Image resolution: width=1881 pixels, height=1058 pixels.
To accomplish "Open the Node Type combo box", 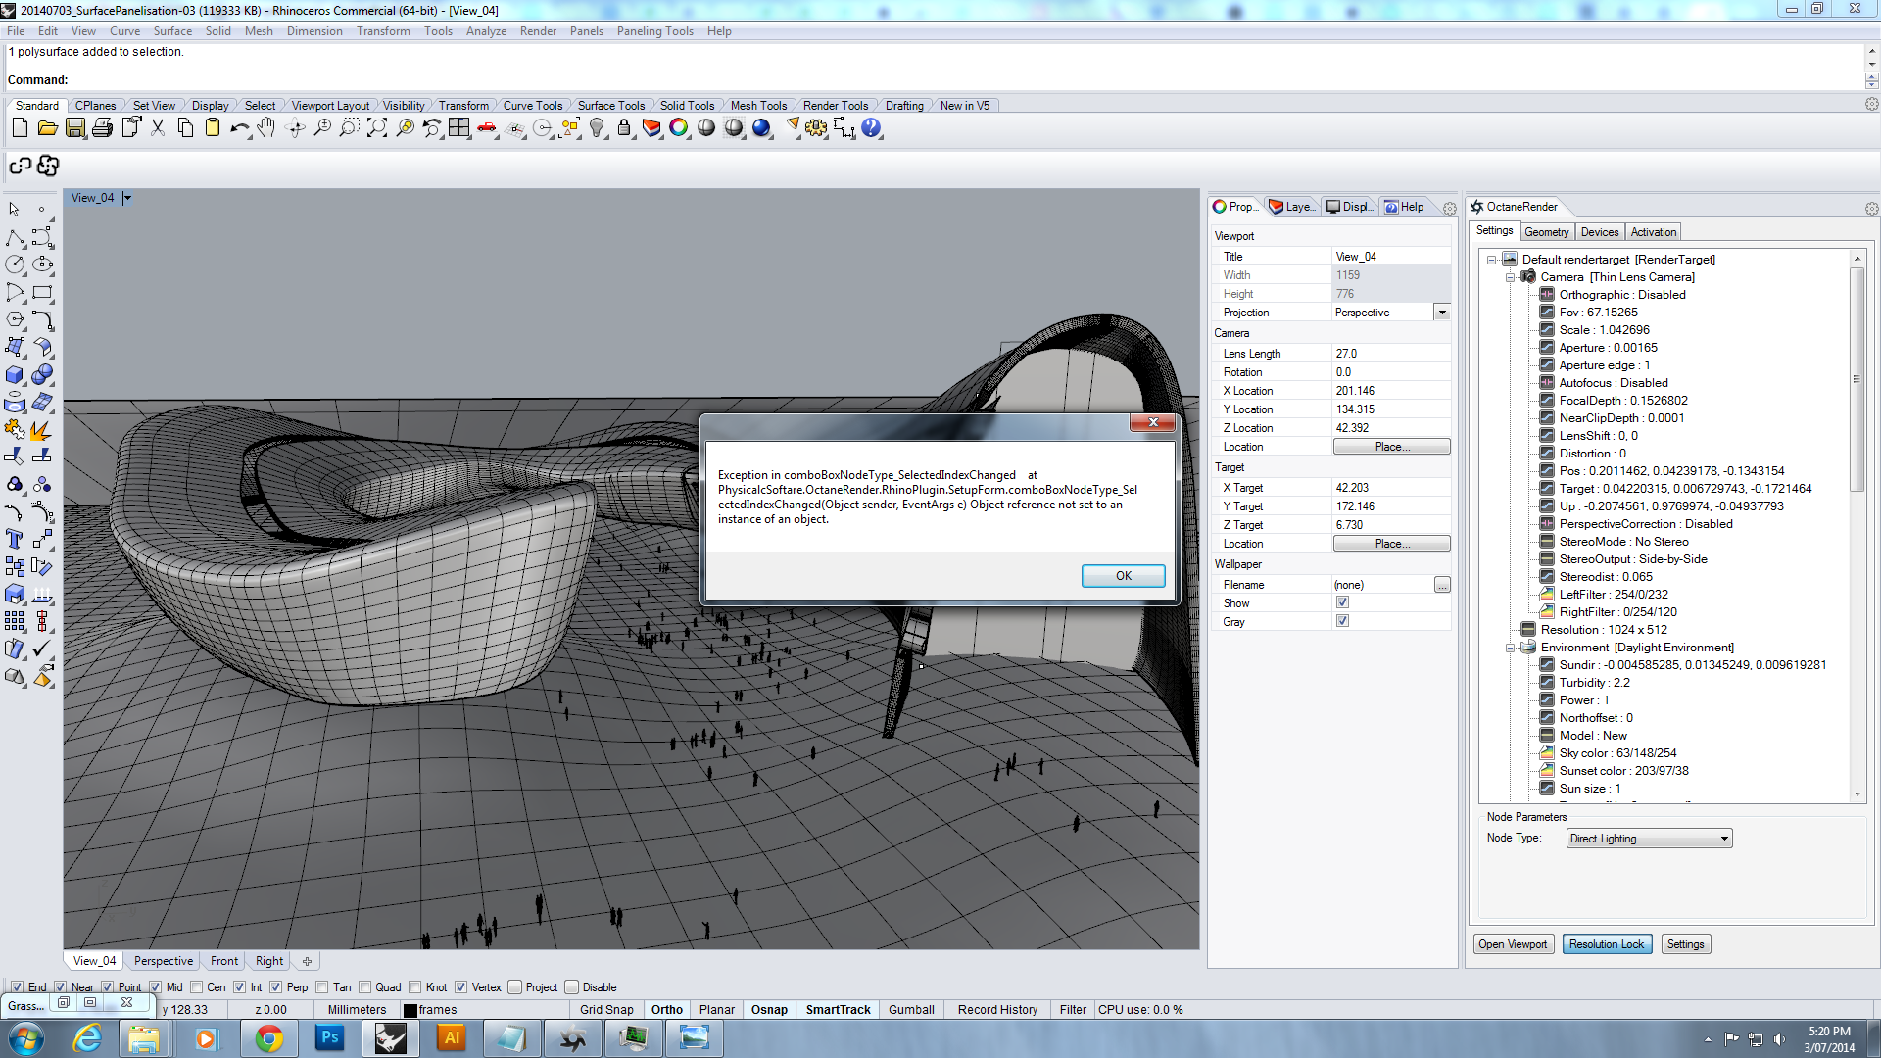I will coord(1649,839).
